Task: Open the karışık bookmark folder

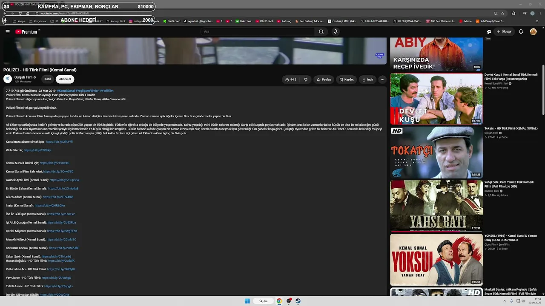Action: pyautogui.click(x=19, y=21)
